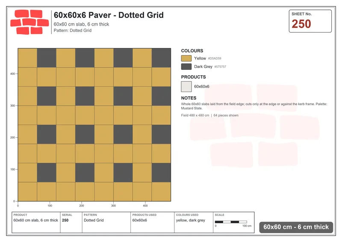
Task: Click the '100 cm' scale bar label
Action: click(x=247, y=226)
